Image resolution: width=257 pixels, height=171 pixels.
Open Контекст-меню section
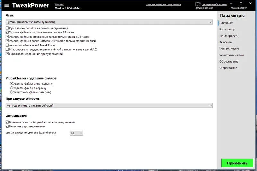coord(229,48)
